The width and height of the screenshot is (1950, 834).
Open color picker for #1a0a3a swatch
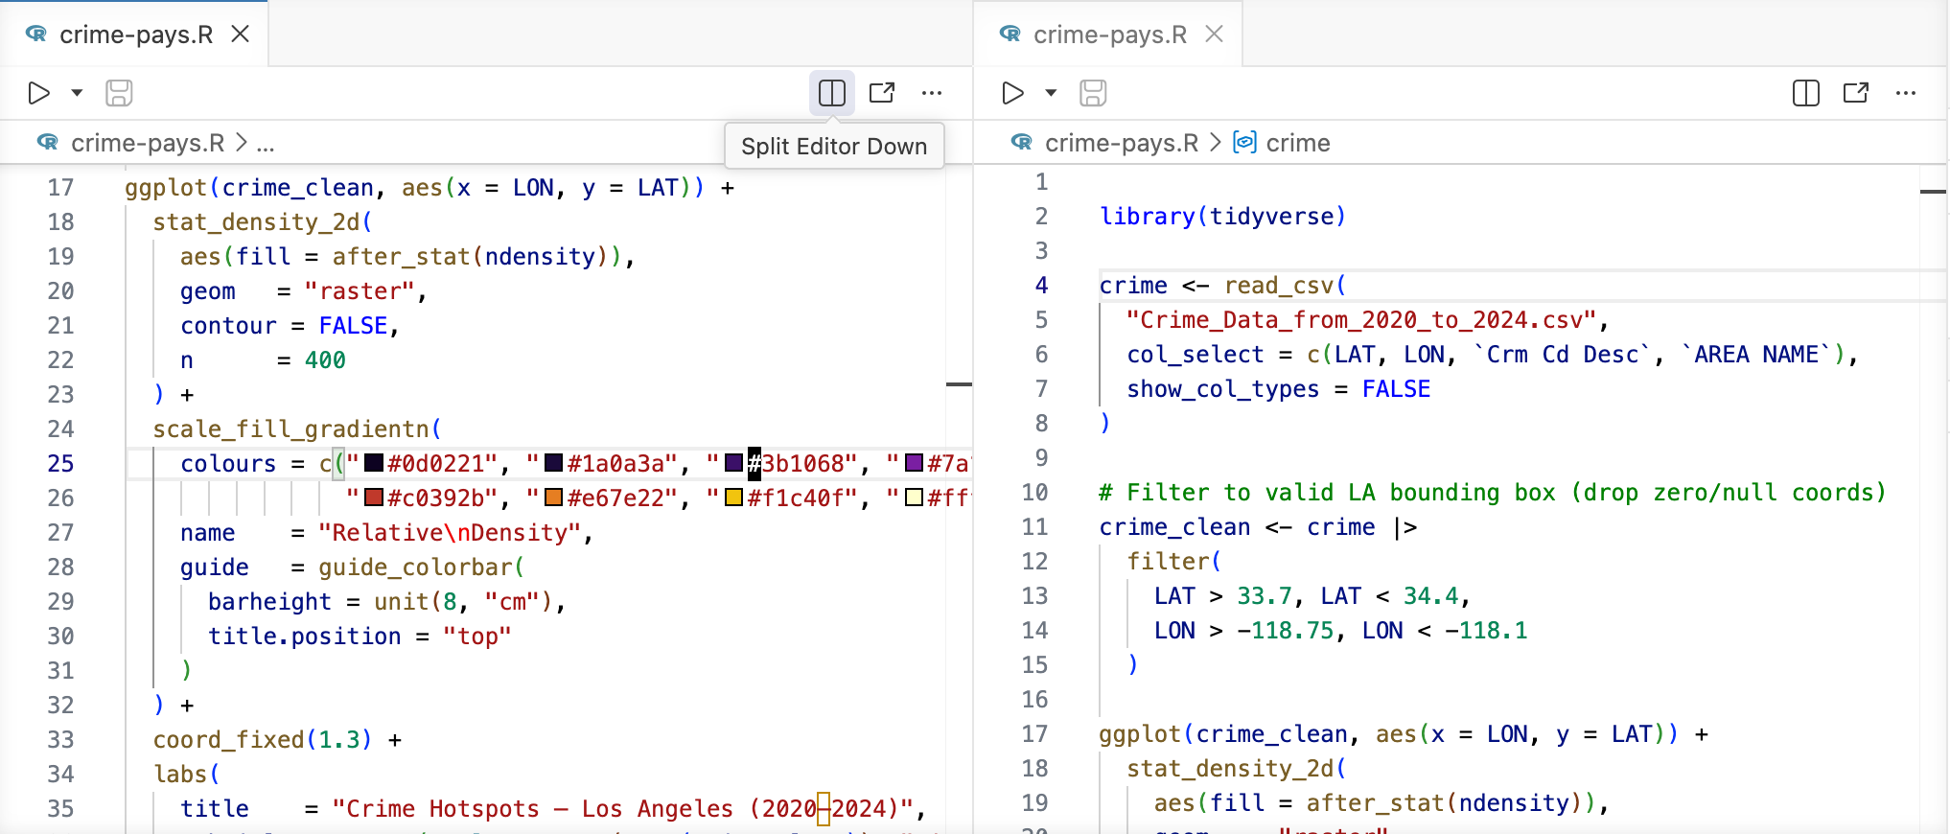(554, 464)
